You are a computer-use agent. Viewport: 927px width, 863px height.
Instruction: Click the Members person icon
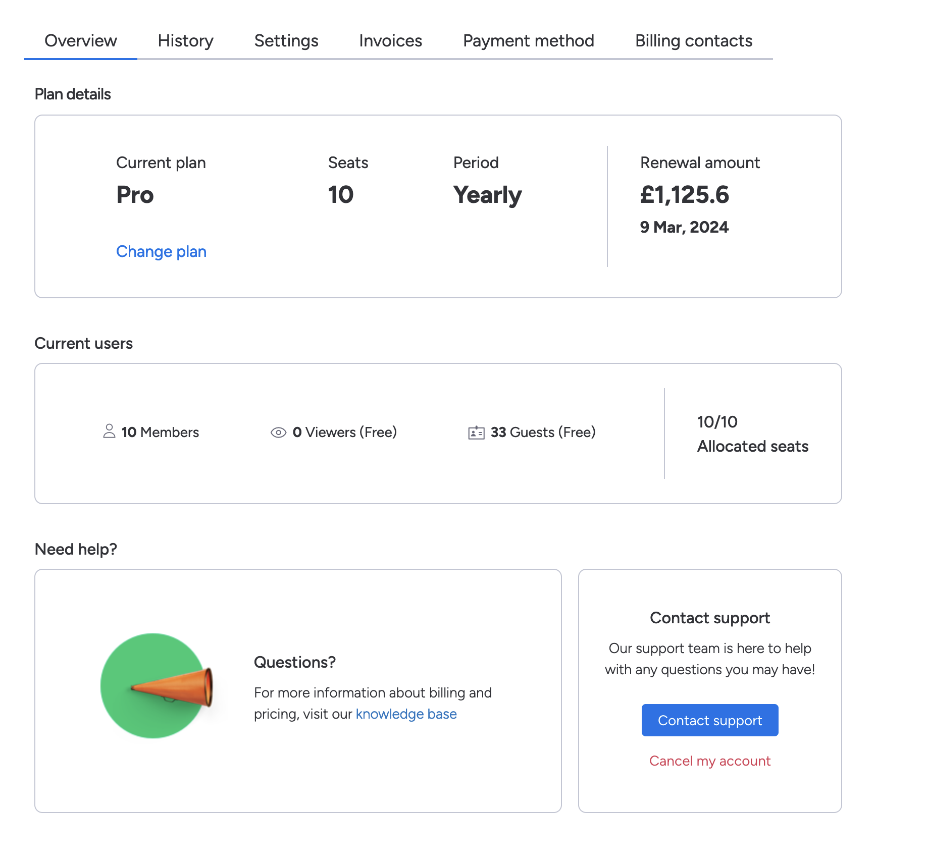point(109,431)
